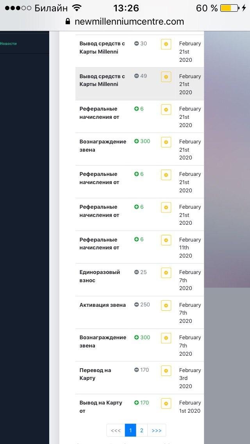
Task: Go back with <<< pagination button
Action: click(116, 430)
